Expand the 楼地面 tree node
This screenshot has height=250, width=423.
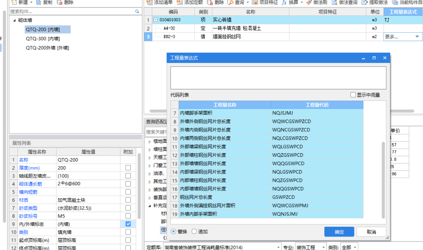point(150,141)
